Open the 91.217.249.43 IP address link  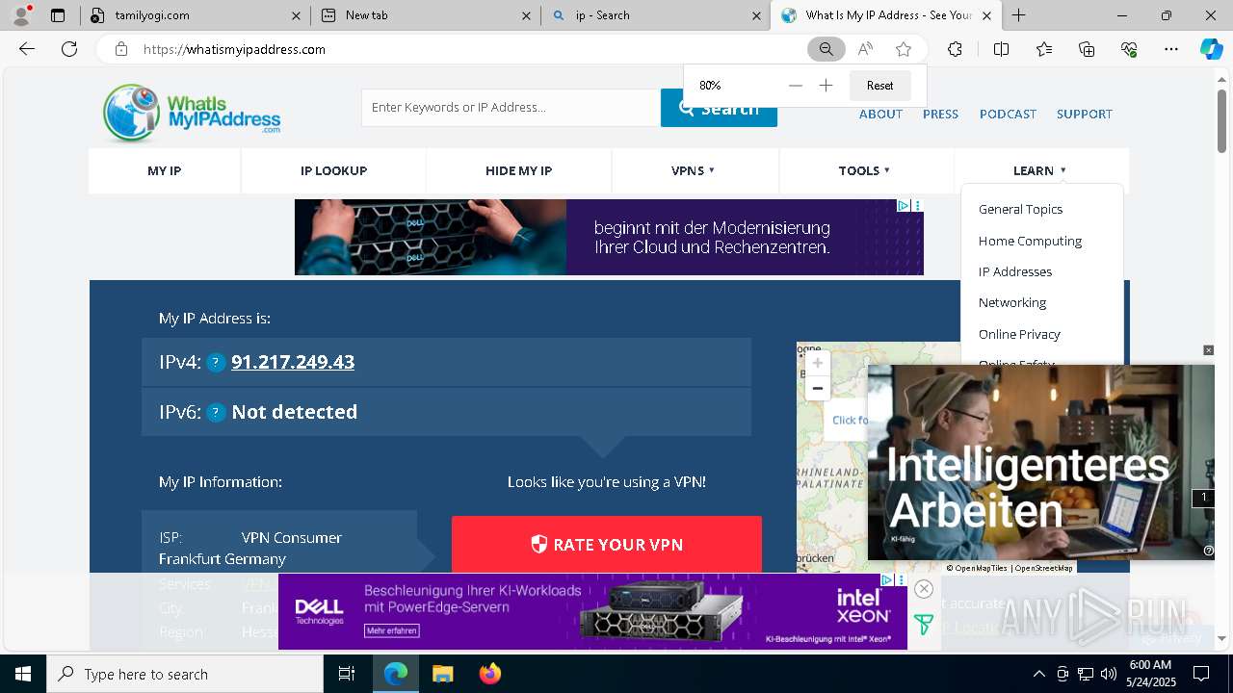click(x=293, y=362)
